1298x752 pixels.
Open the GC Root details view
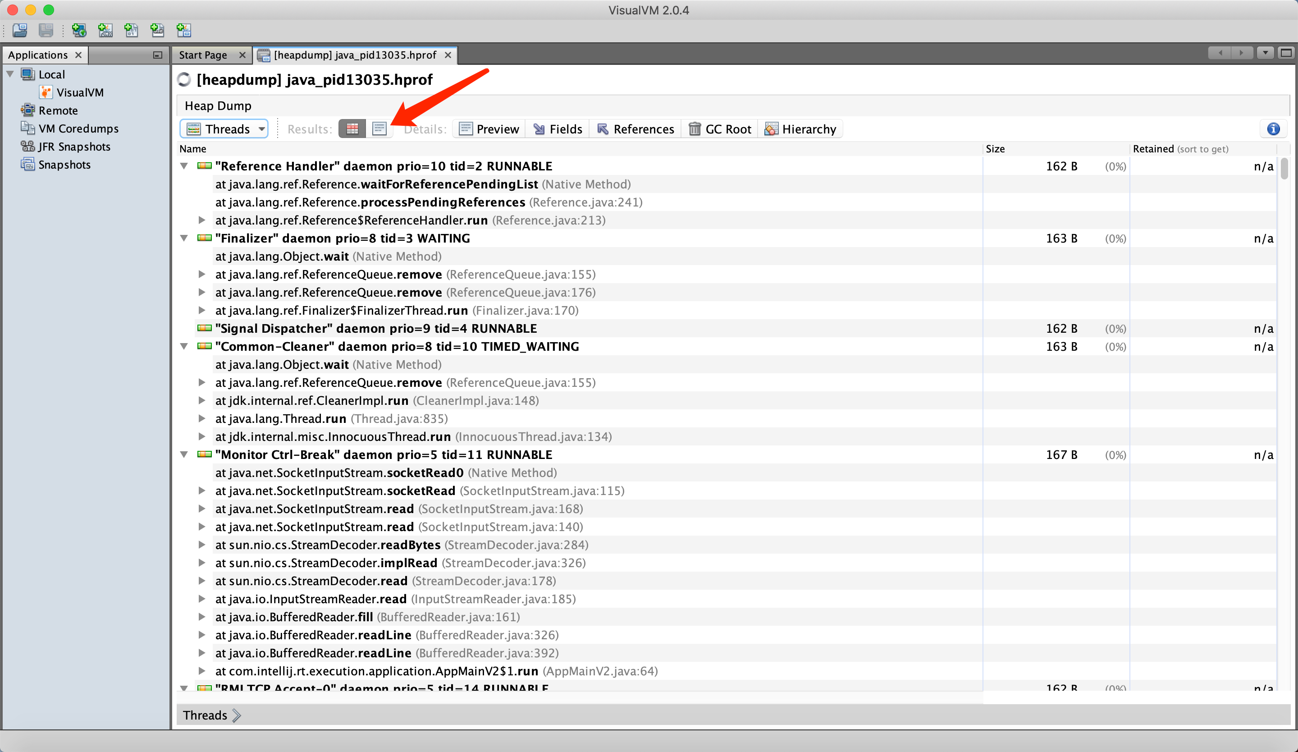click(x=720, y=129)
